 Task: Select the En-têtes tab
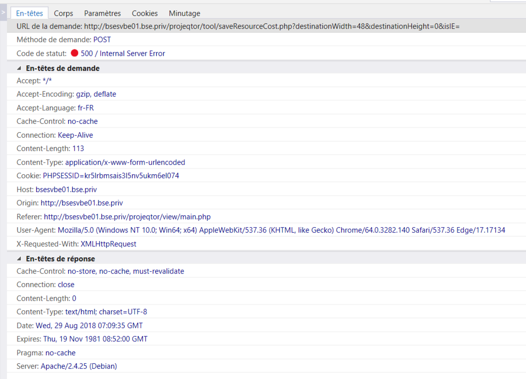(30, 13)
